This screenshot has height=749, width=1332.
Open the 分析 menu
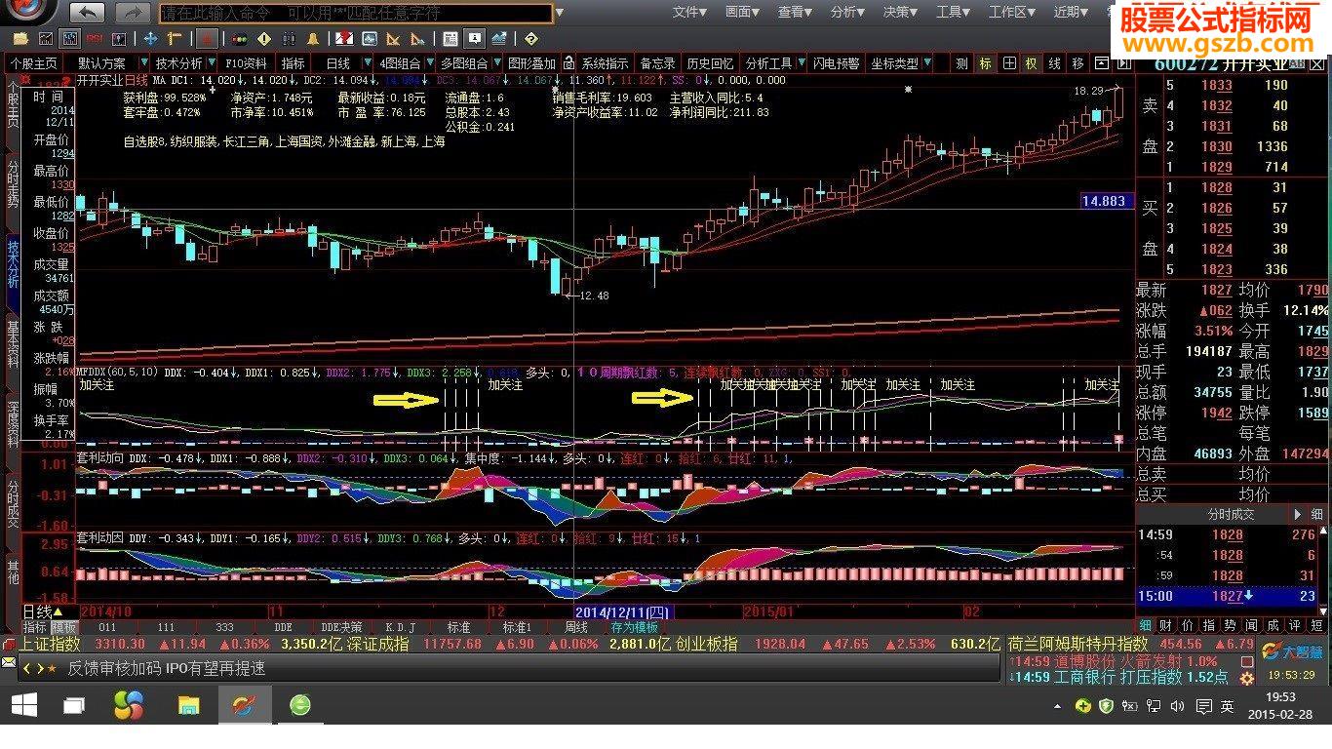847,12
